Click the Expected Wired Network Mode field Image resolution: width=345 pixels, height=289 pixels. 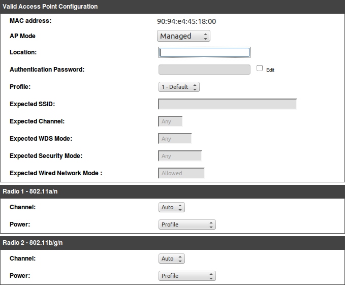181,173
